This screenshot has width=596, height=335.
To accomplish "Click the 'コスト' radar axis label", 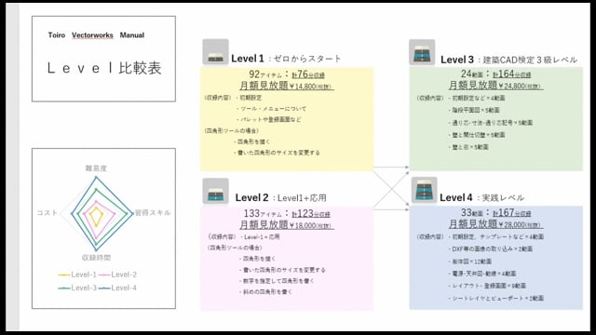I will [47, 213].
